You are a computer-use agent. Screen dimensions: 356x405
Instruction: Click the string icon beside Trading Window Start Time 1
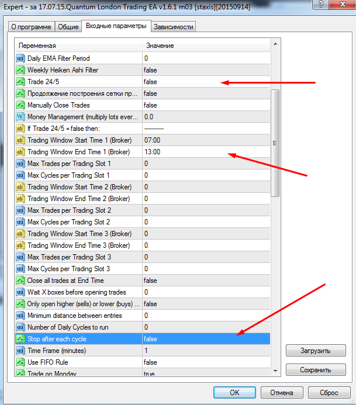pyautogui.click(x=20, y=140)
